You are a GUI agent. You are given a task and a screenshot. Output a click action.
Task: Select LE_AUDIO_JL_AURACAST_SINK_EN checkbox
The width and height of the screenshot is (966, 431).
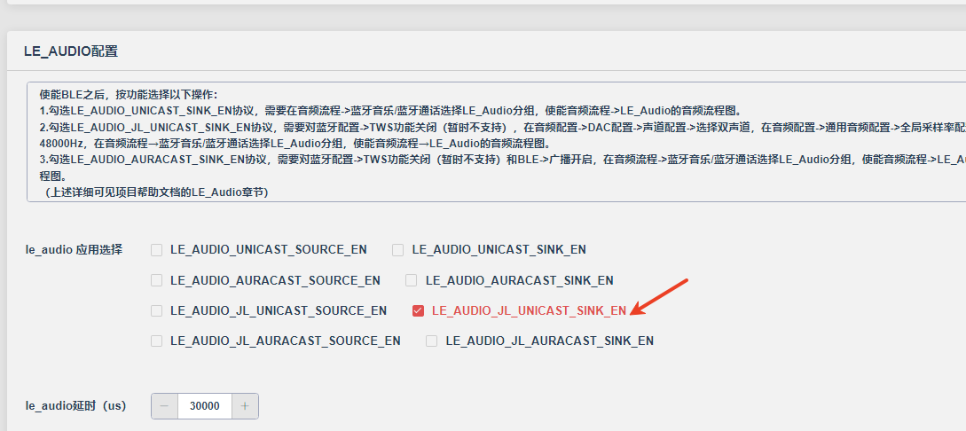pyautogui.click(x=432, y=341)
